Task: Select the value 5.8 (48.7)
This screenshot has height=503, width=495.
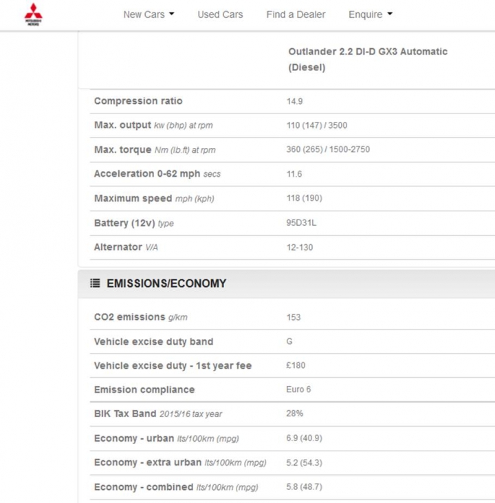Action: (305, 487)
